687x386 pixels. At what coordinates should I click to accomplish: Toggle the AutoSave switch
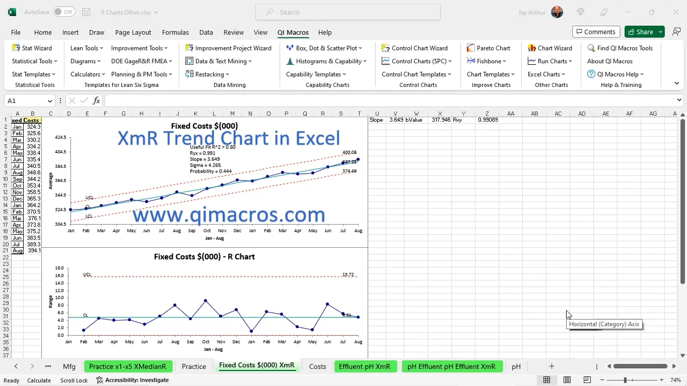click(x=64, y=12)
